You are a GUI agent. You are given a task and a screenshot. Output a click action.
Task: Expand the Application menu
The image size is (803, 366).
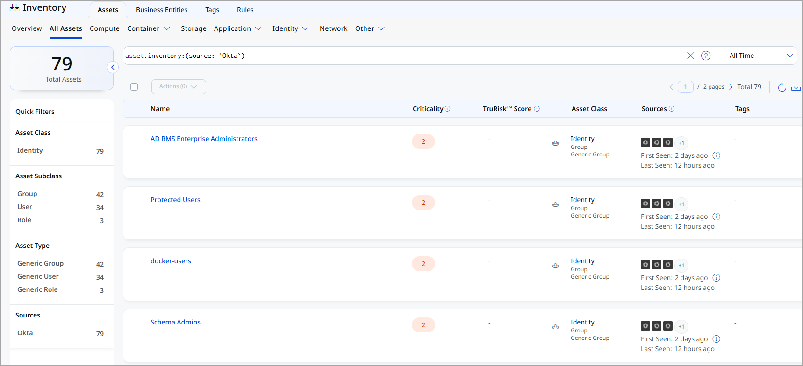(x=237, y=28)
